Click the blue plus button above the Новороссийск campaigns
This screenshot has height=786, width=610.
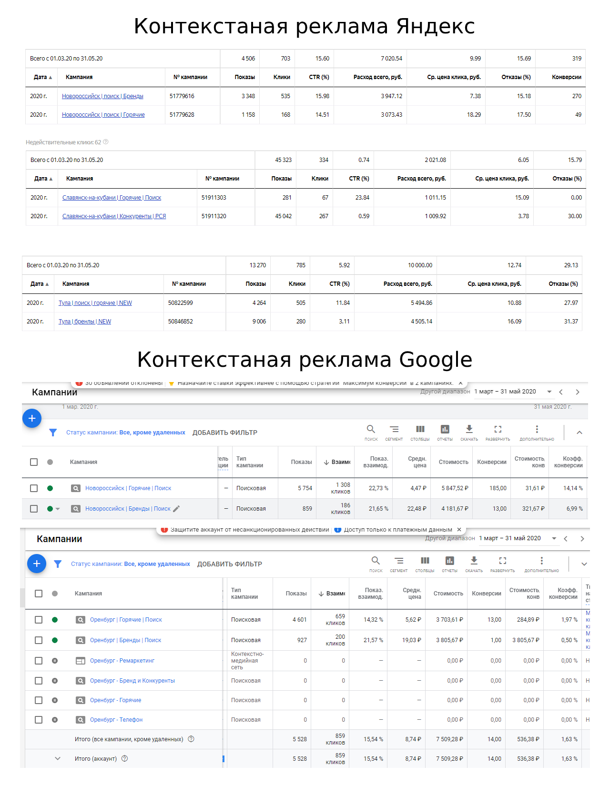[x=32, y=418]
